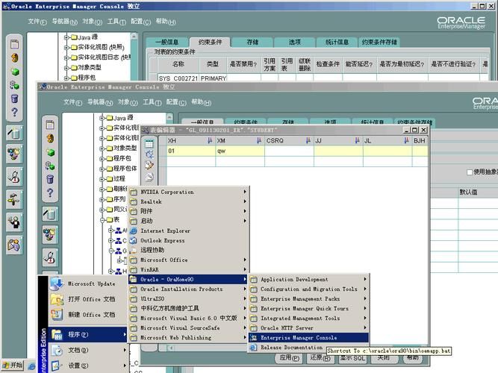
Task: Open 文件 menu in back window
Action: (37, 22)
